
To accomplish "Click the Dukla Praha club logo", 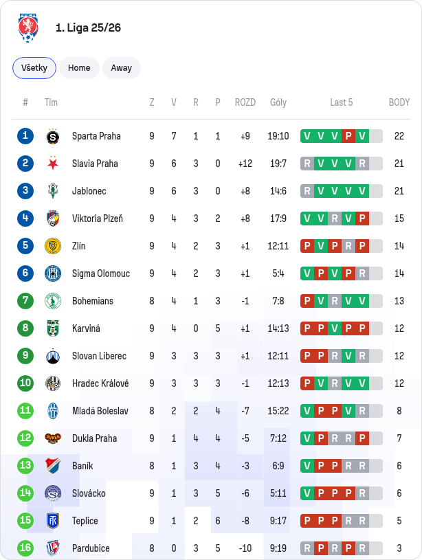I will click(x=53, y=438).
